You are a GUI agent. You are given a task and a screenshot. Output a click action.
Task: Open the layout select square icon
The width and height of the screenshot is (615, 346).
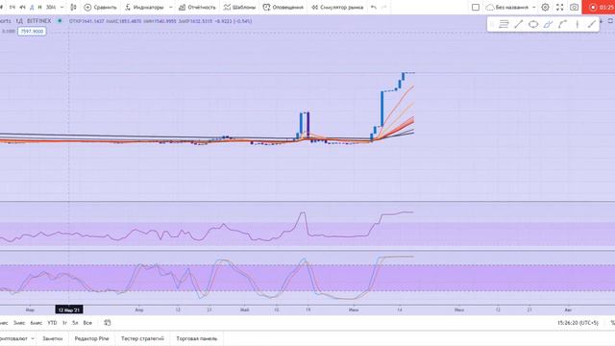click(x=476, y=7)
